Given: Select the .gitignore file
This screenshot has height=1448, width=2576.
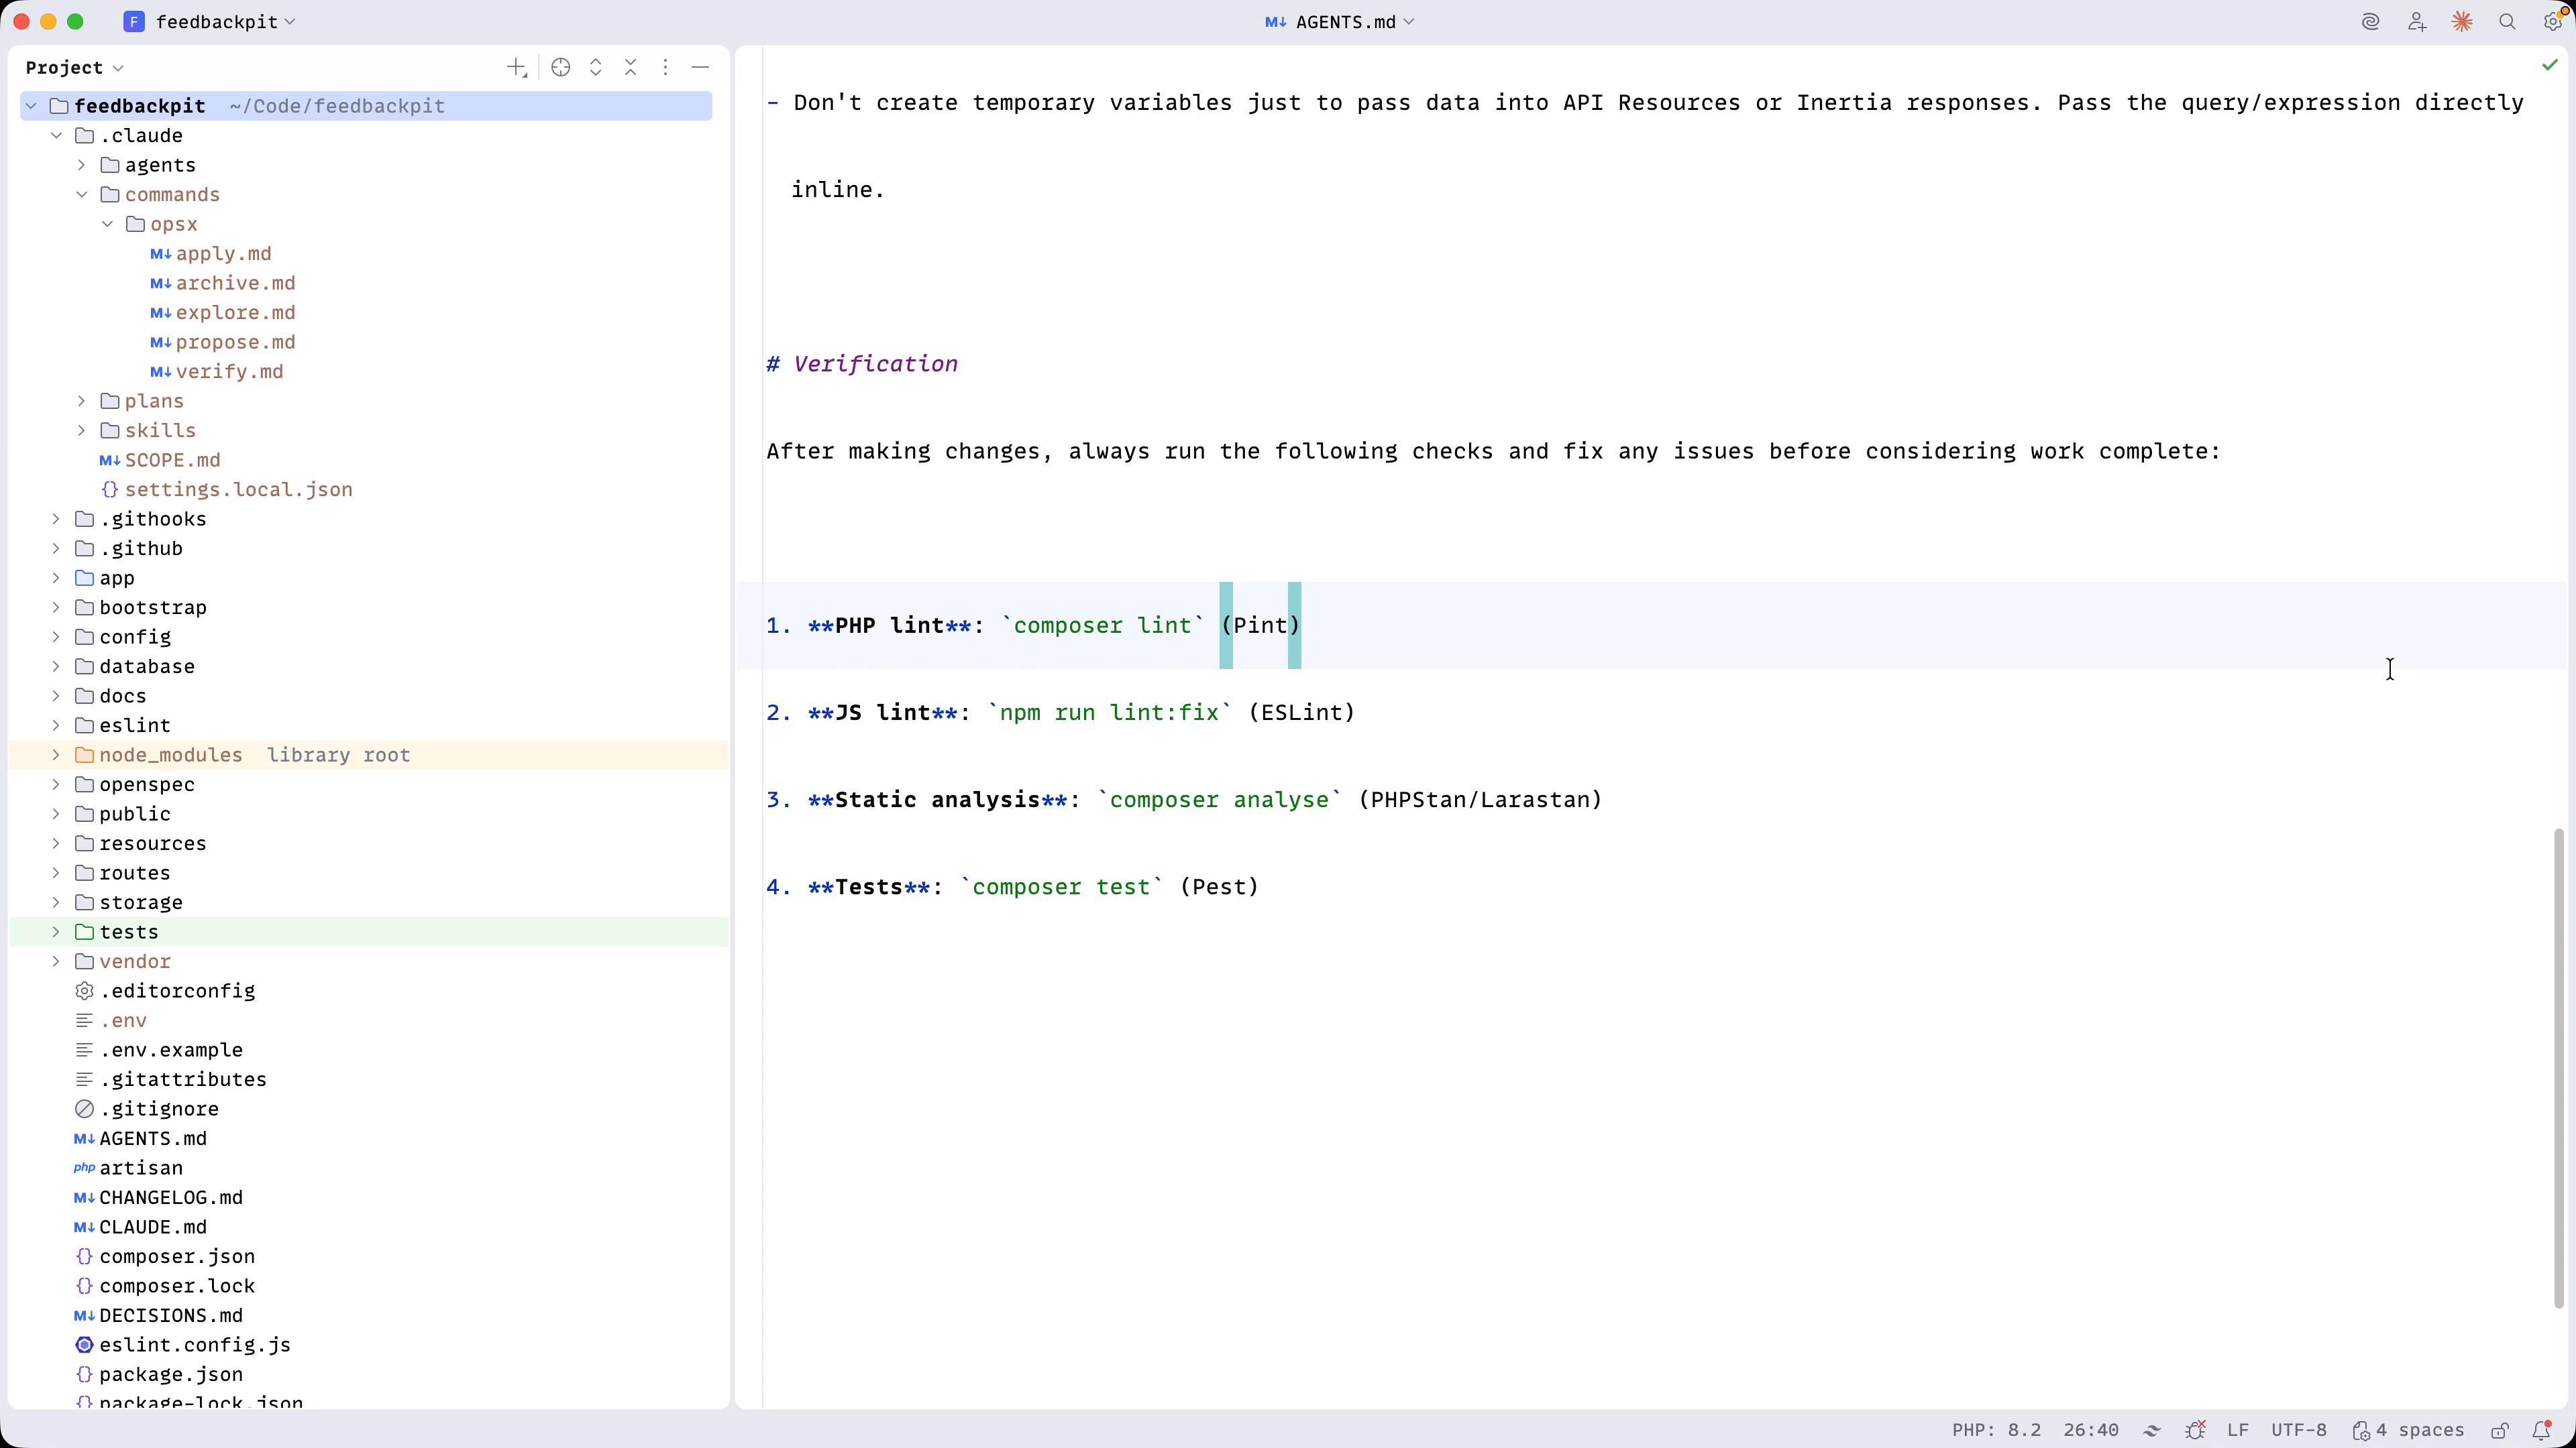Looking at the screenshot, I should pos(159,1109).
